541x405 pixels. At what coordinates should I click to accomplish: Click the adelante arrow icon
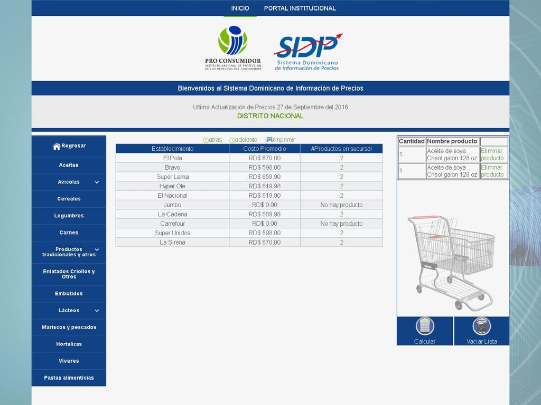coord(232,140)
